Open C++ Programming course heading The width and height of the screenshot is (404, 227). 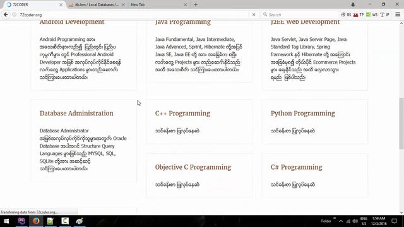[182, 113]
